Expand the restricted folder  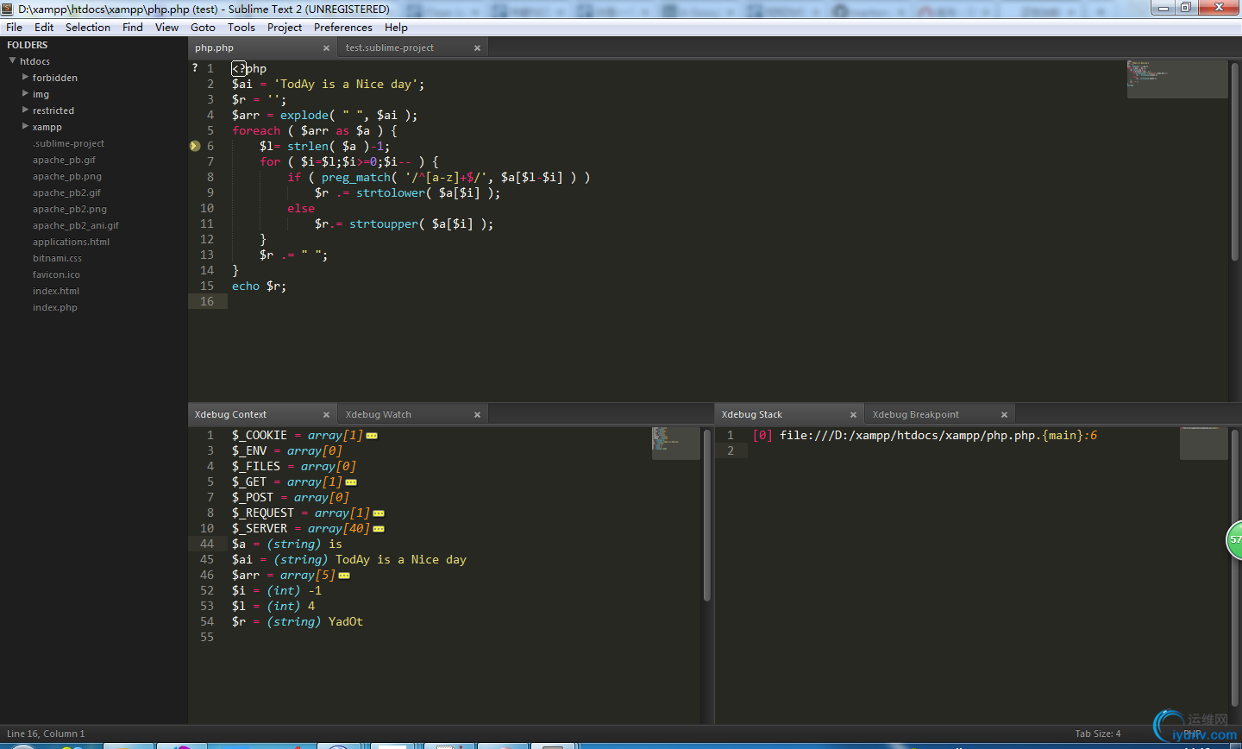[25, 110]
